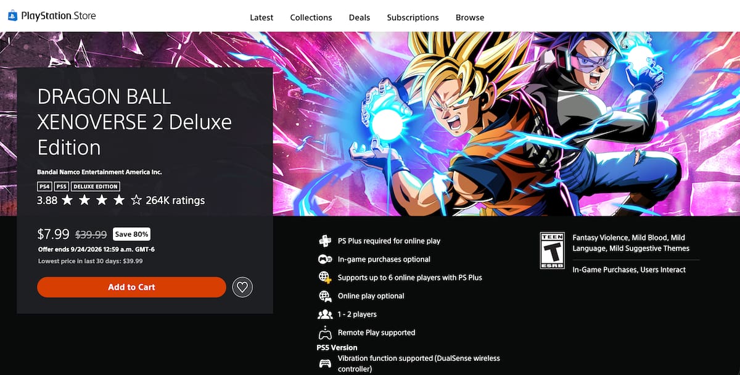Click the Lowest price in last 30 days text
This screenshot has height=375, width=740.
[90, 261]
